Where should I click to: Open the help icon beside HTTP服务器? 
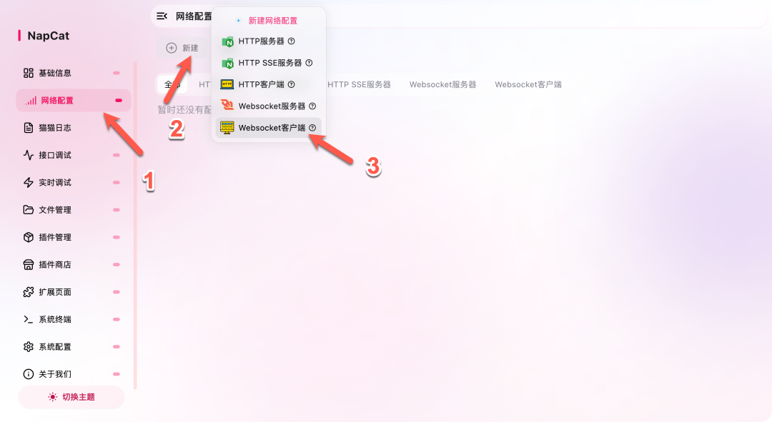(292, 41)
